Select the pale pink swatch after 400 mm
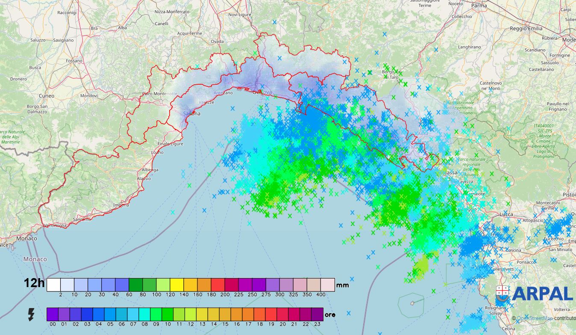Image resolution: width=576 pixels, height=335 pixels. [328, 285]
